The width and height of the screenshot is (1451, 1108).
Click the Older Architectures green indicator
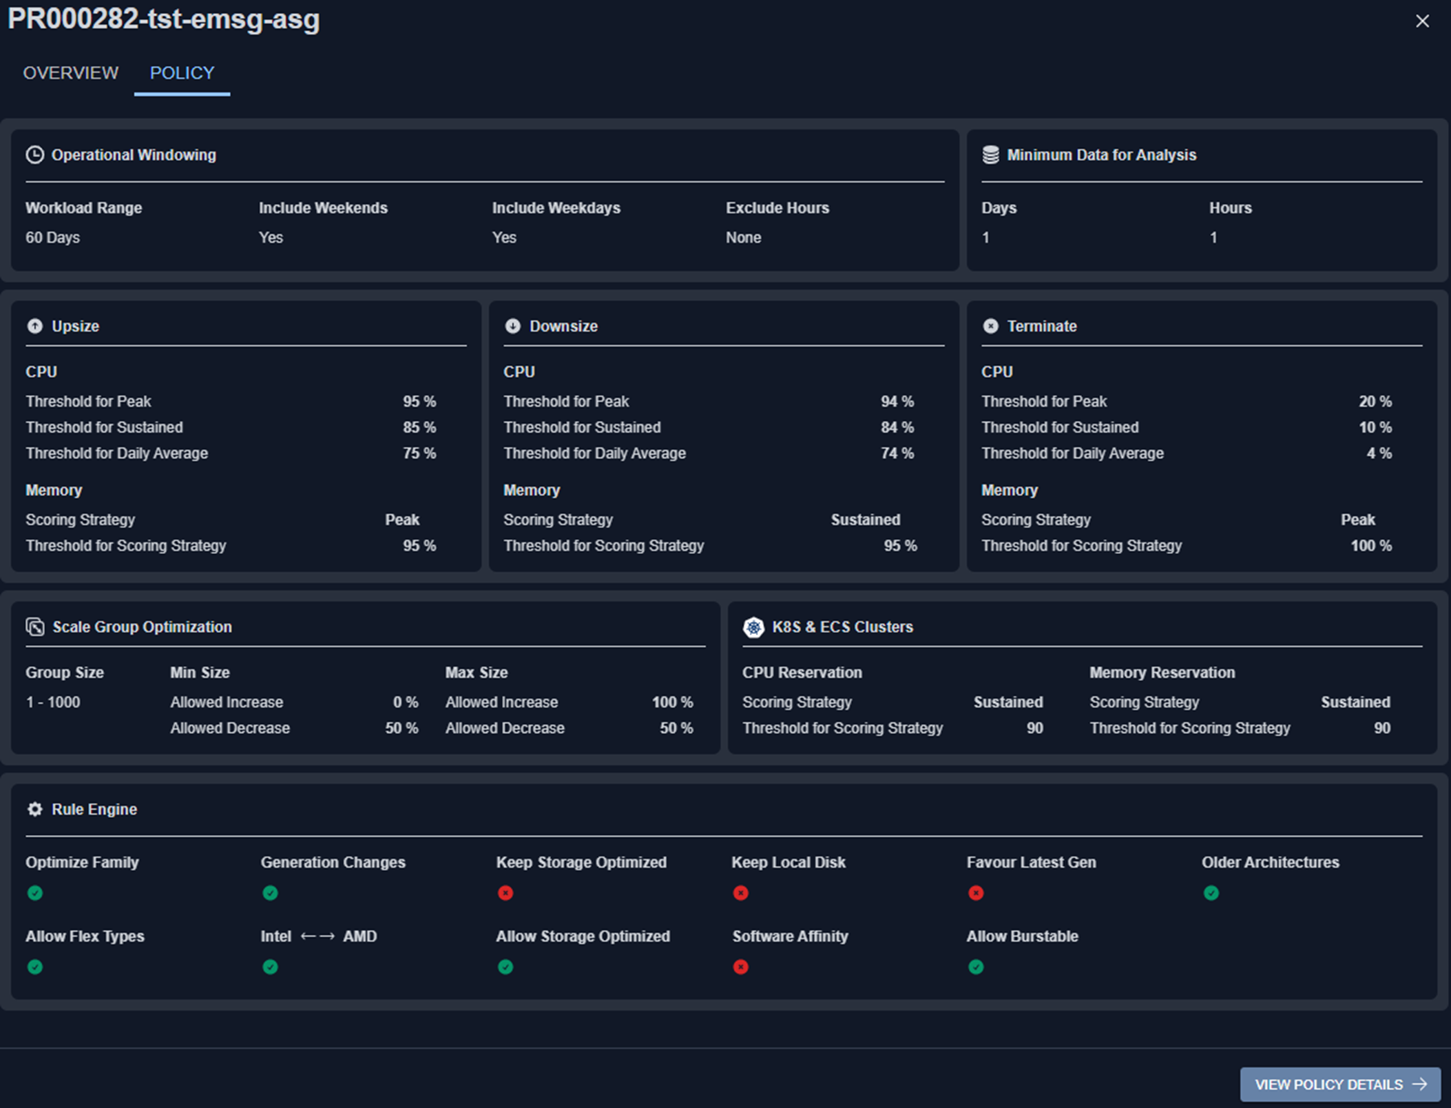pos(1211,893)
